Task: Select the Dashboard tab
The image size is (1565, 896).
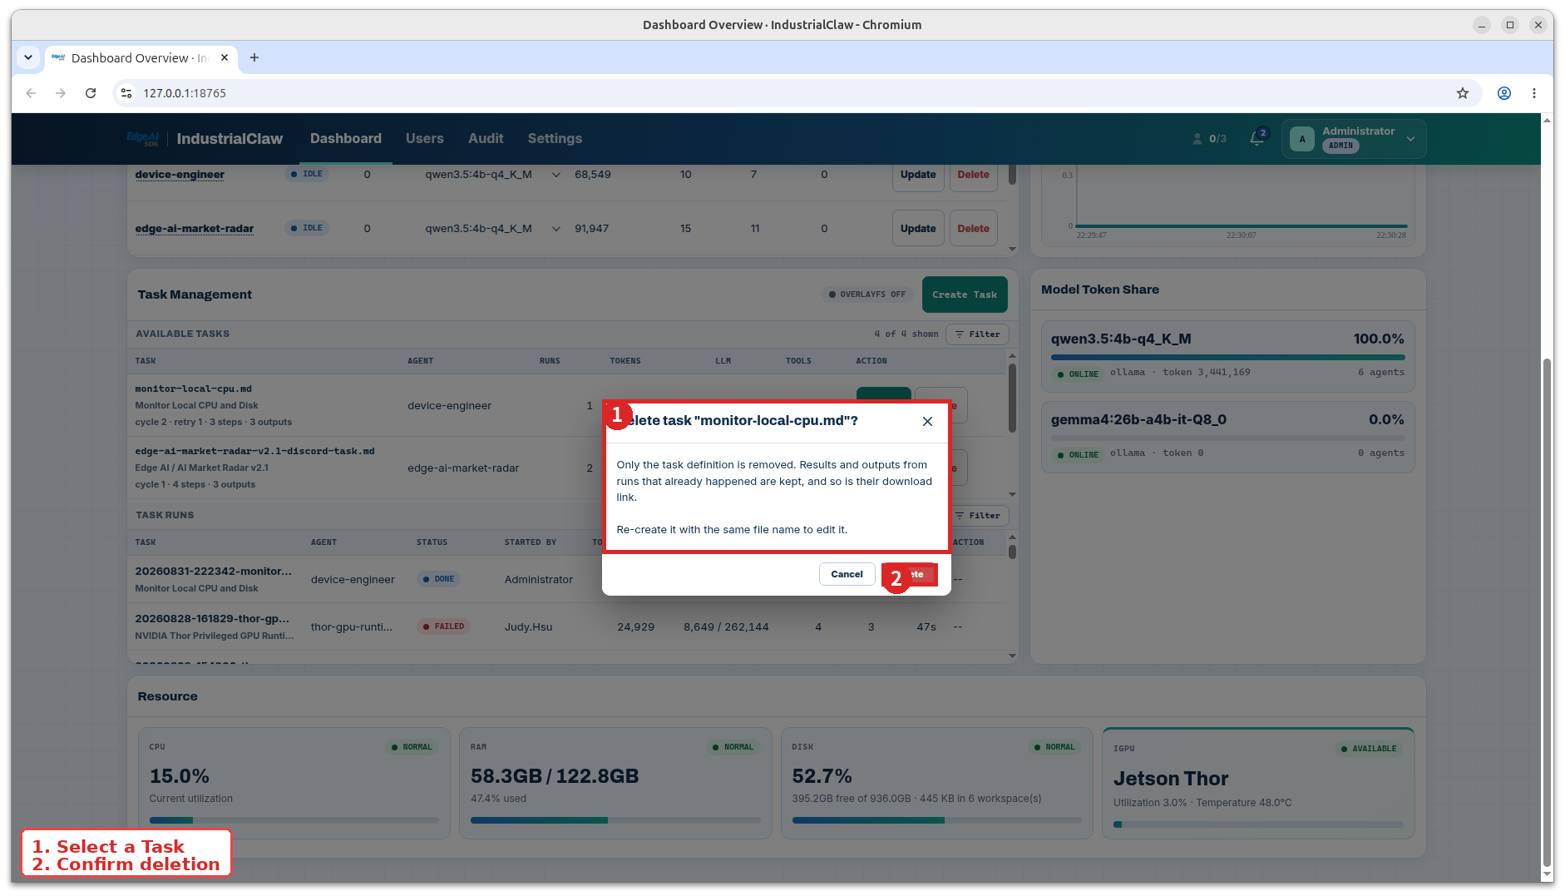Action: [346, 138]
